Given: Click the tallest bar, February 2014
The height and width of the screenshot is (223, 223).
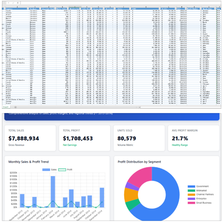Looking at the screenshot, I should pyautogui.click(x=53, y=192).
